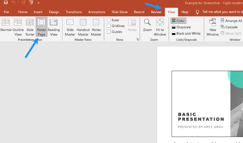Switch to Slide Sorter view
Viewport: 243px width, 143px height.
(x=30, y=27)
